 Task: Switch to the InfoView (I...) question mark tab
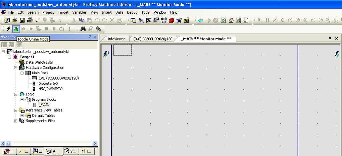pos(87,151)
